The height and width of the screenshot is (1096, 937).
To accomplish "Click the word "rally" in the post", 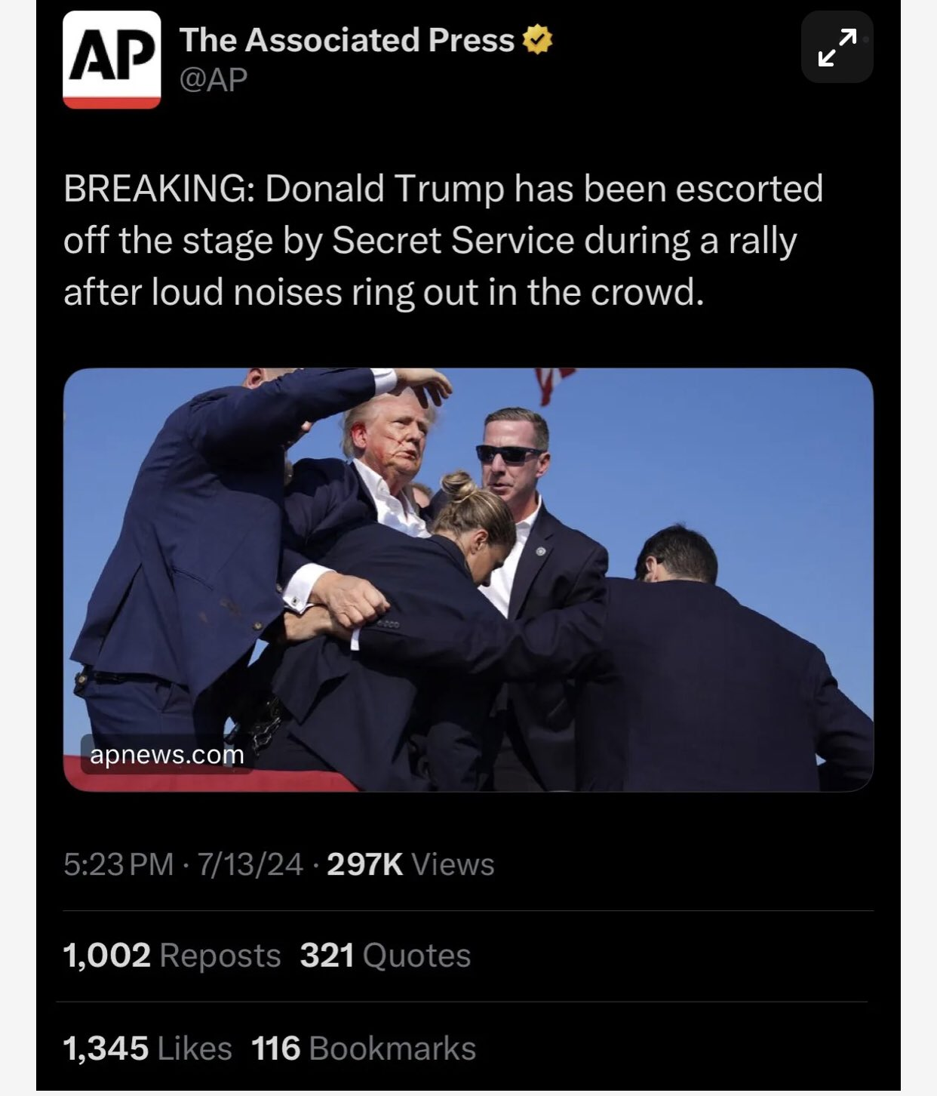I will click(762, 241).
